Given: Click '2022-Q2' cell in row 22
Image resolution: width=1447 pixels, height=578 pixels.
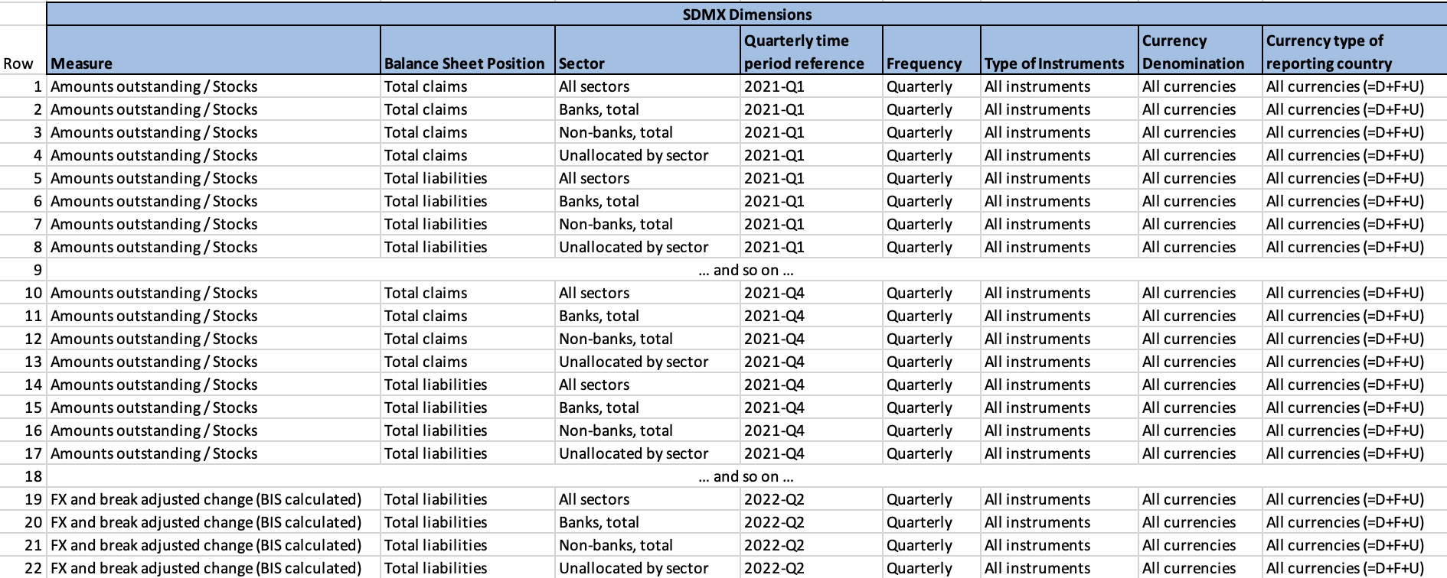Looking at the screenshot, I should coord(774,568).
